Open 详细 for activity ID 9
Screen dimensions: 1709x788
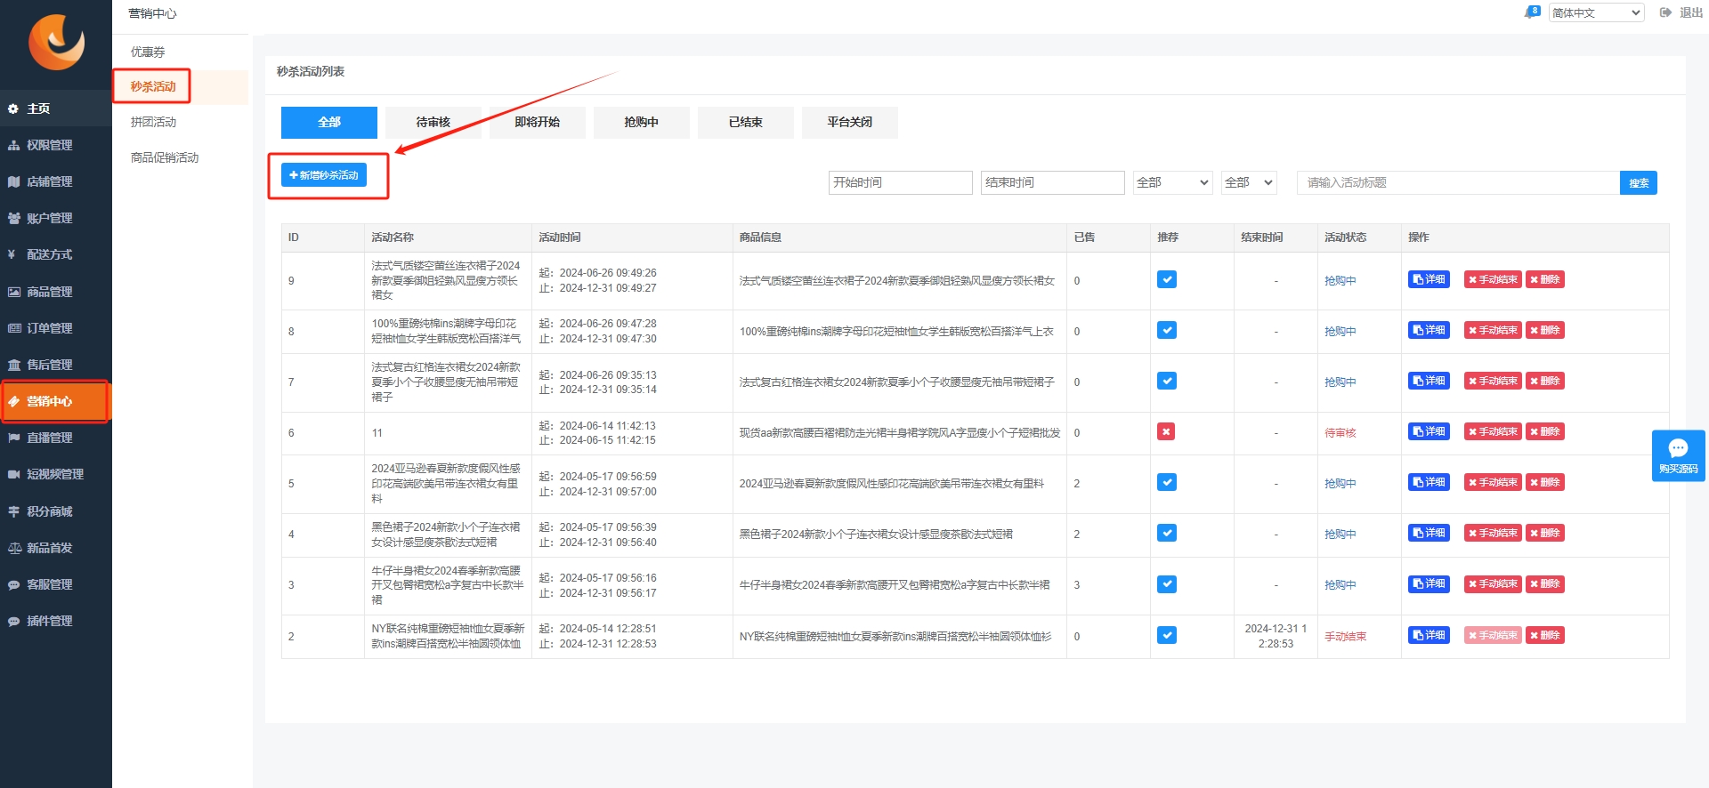click(x=1430, y=279)
